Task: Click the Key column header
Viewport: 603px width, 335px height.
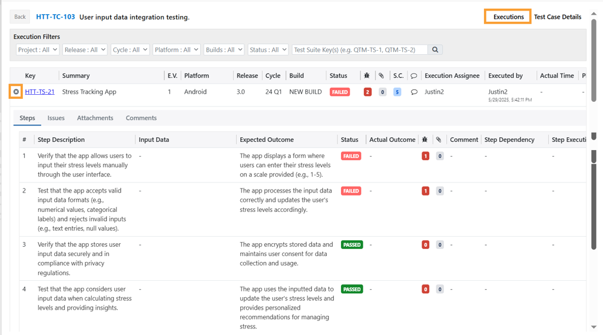Action: pyautogui.click(x=31, y=76)
